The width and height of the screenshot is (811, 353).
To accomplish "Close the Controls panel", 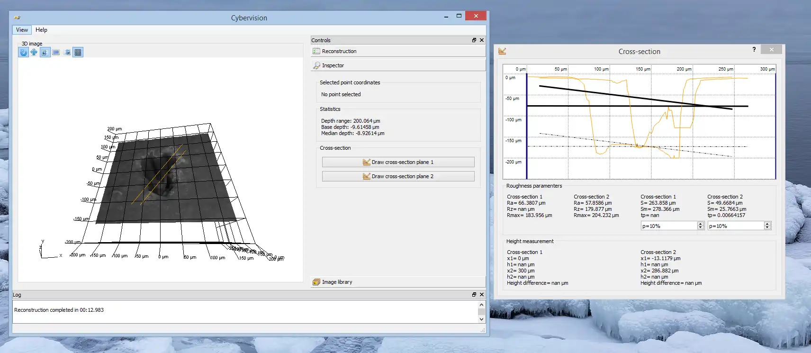I will point(482,40).
